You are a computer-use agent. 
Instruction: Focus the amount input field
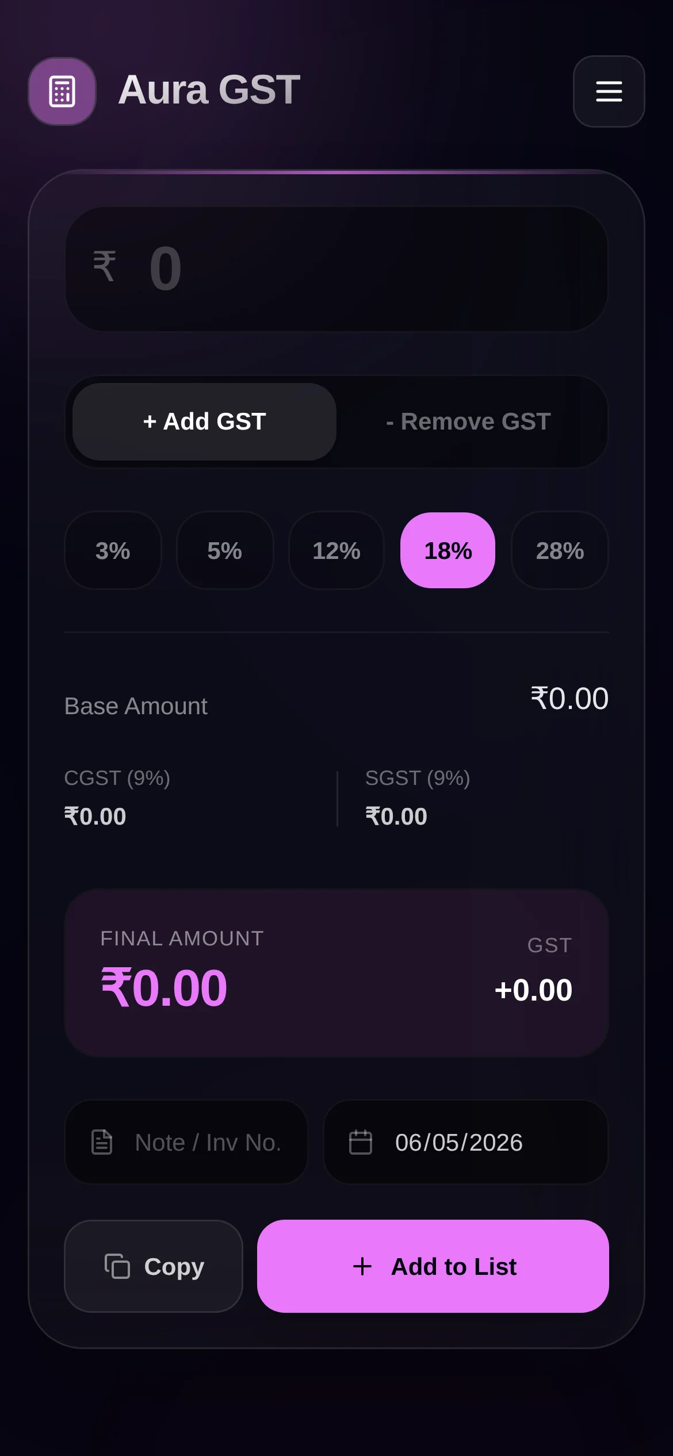[x=336, y=269]
